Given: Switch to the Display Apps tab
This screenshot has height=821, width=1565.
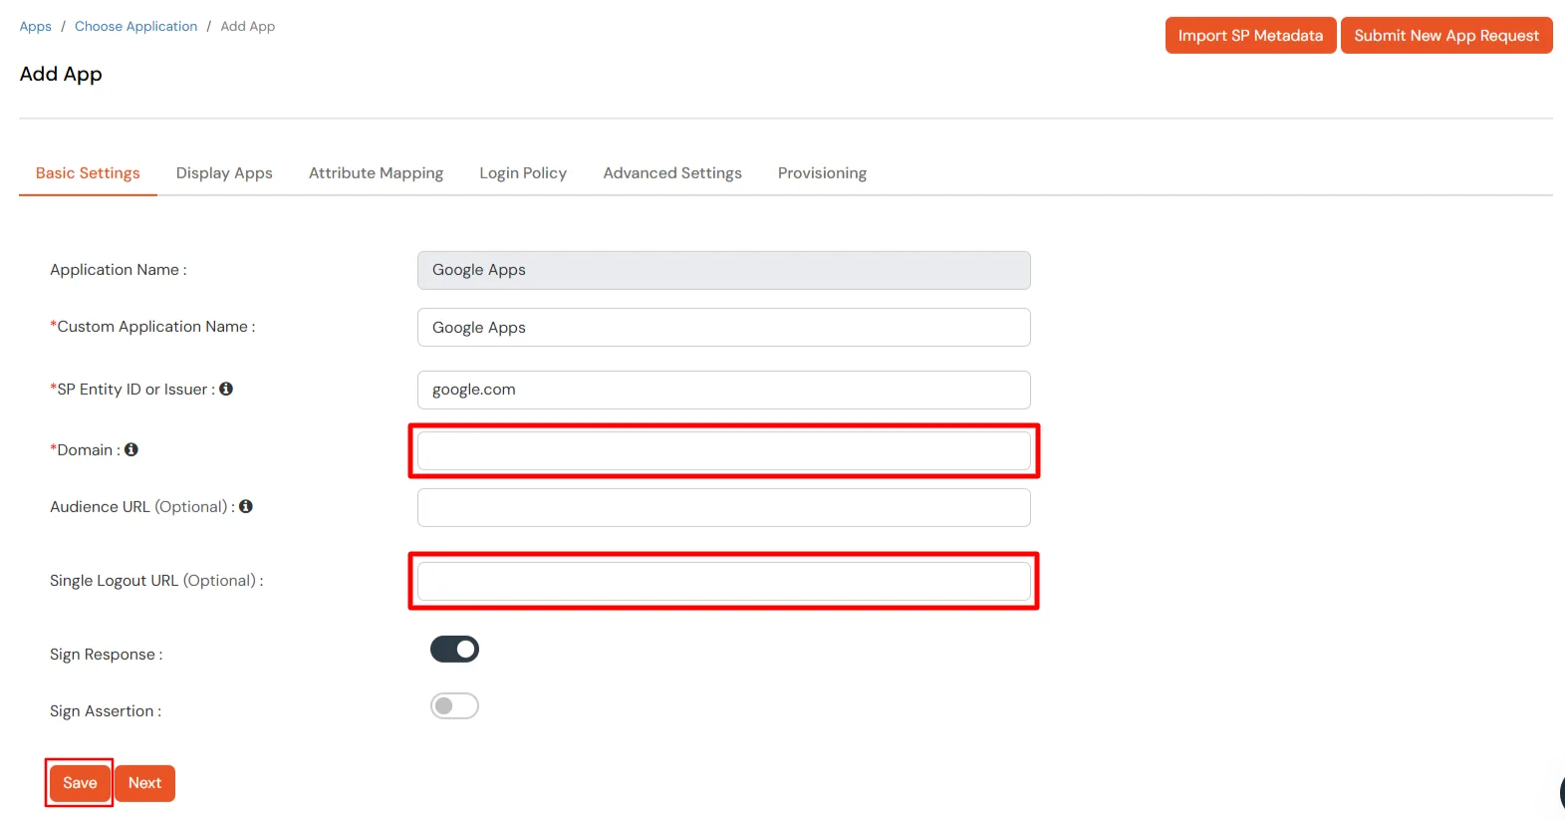Looking at the screenshot, I should [x=224, y=173].
